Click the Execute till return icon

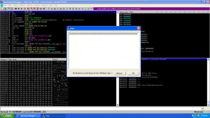point(41,9)
